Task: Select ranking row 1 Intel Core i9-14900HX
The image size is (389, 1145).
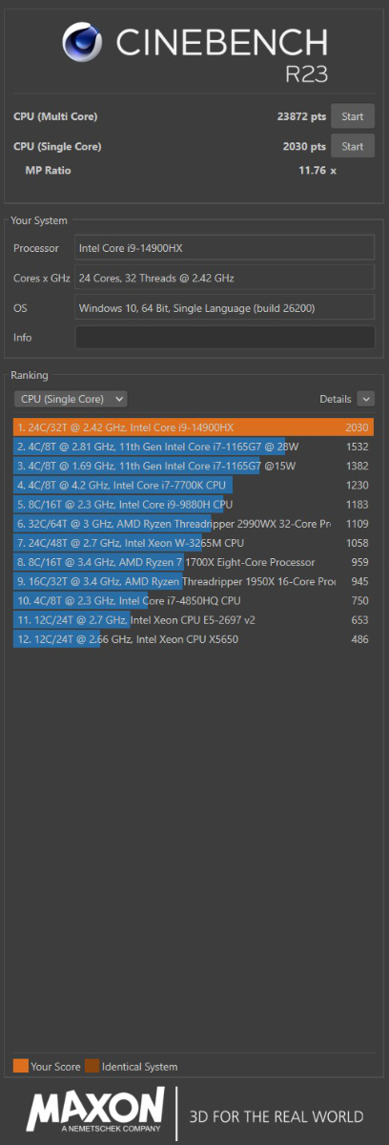Action: pyautogui.click(x=194, y=427)
